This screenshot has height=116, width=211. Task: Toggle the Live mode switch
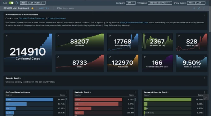11,3
